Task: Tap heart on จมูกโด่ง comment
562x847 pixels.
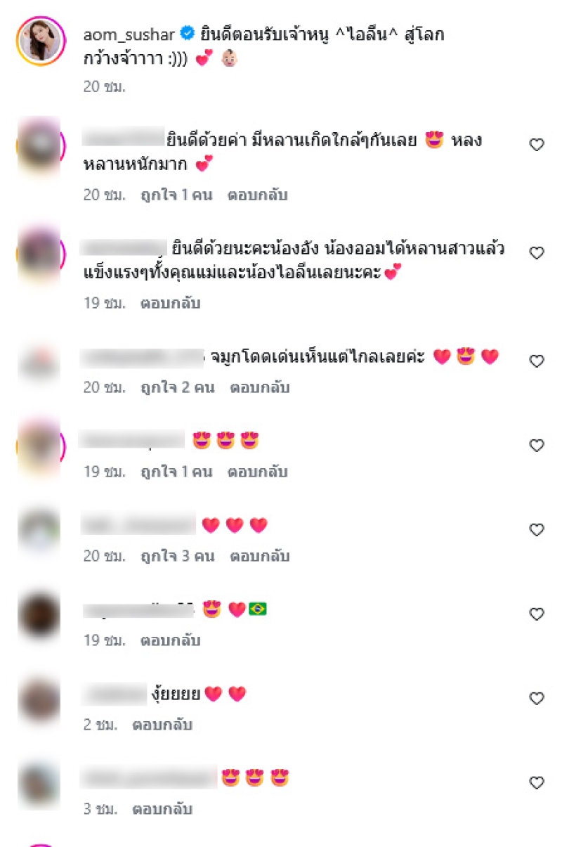Action: (537, 361)
